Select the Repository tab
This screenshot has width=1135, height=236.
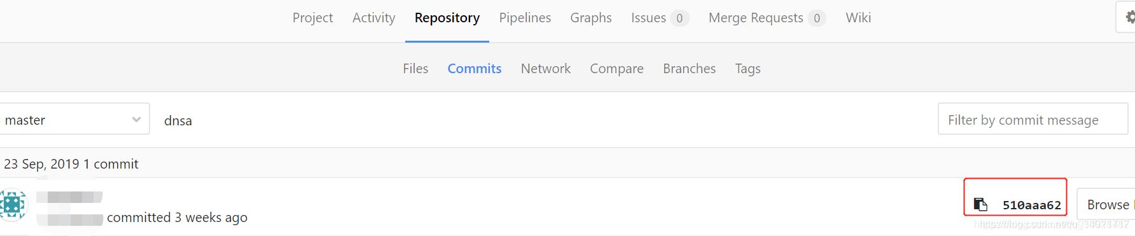click(x=447, y=18)
